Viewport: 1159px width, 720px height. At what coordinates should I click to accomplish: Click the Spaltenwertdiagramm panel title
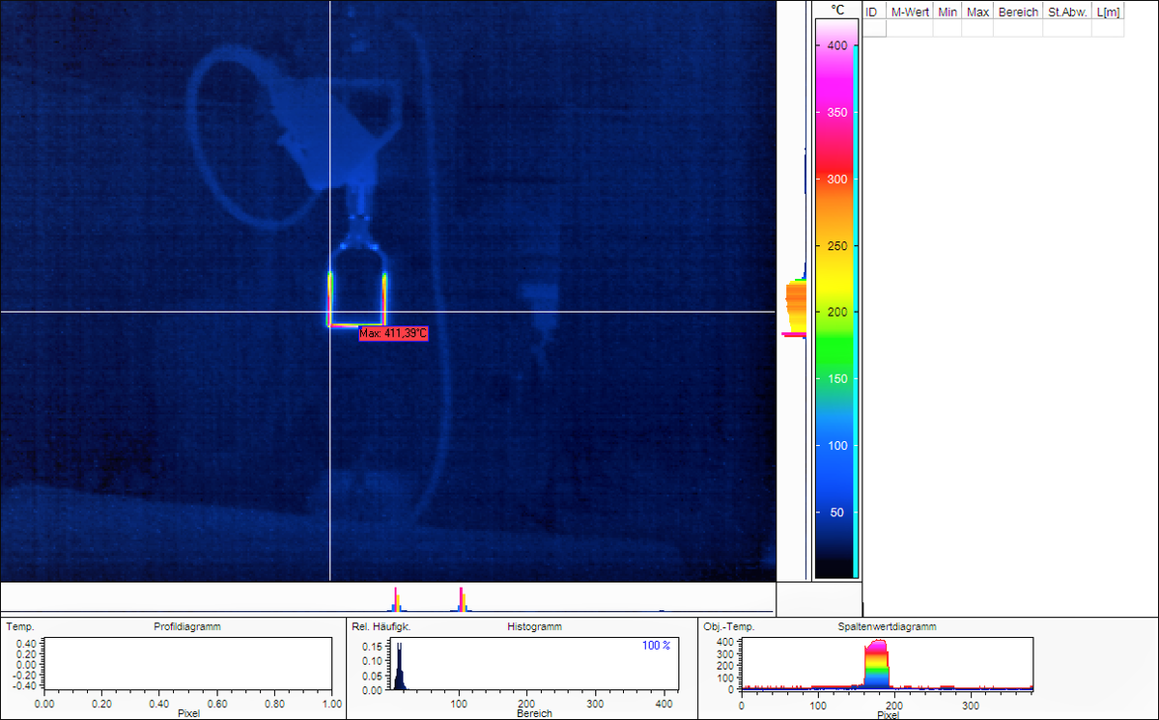(x=887, y=627)
